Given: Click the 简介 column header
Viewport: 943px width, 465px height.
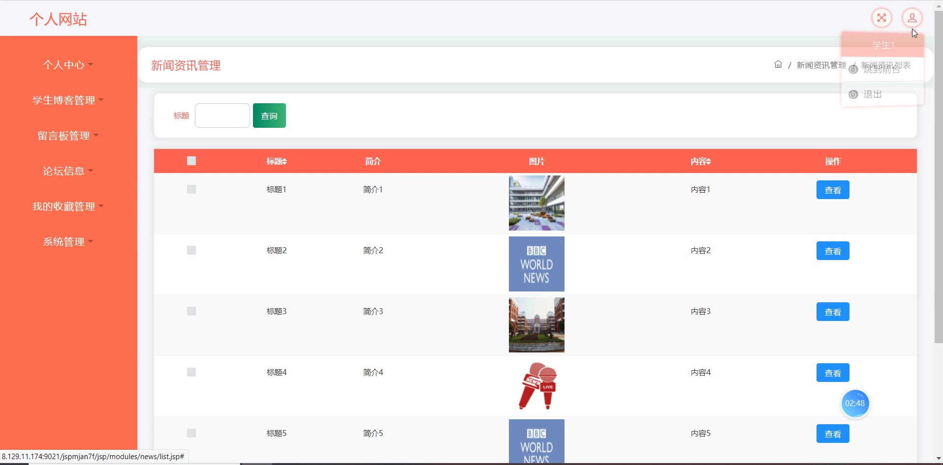Looking at the screenshot, I should pos(373,161).
